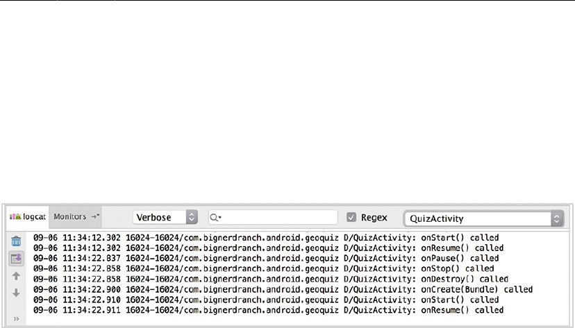The image size is (575, 328).
Task: Select the 11:34:22.910 onStart() called line
Action: click(x=266, y=300)
